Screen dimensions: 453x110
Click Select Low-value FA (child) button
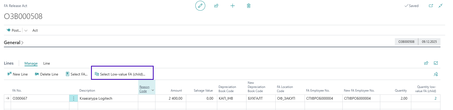[x=120, y=74]
